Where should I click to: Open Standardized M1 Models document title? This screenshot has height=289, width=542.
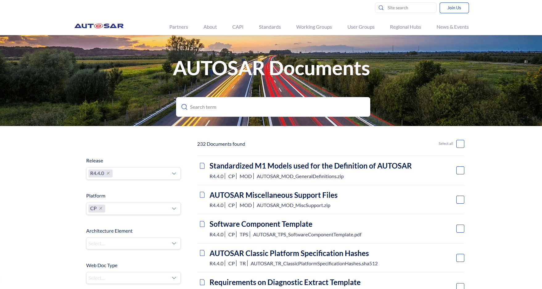pos(310,166)
